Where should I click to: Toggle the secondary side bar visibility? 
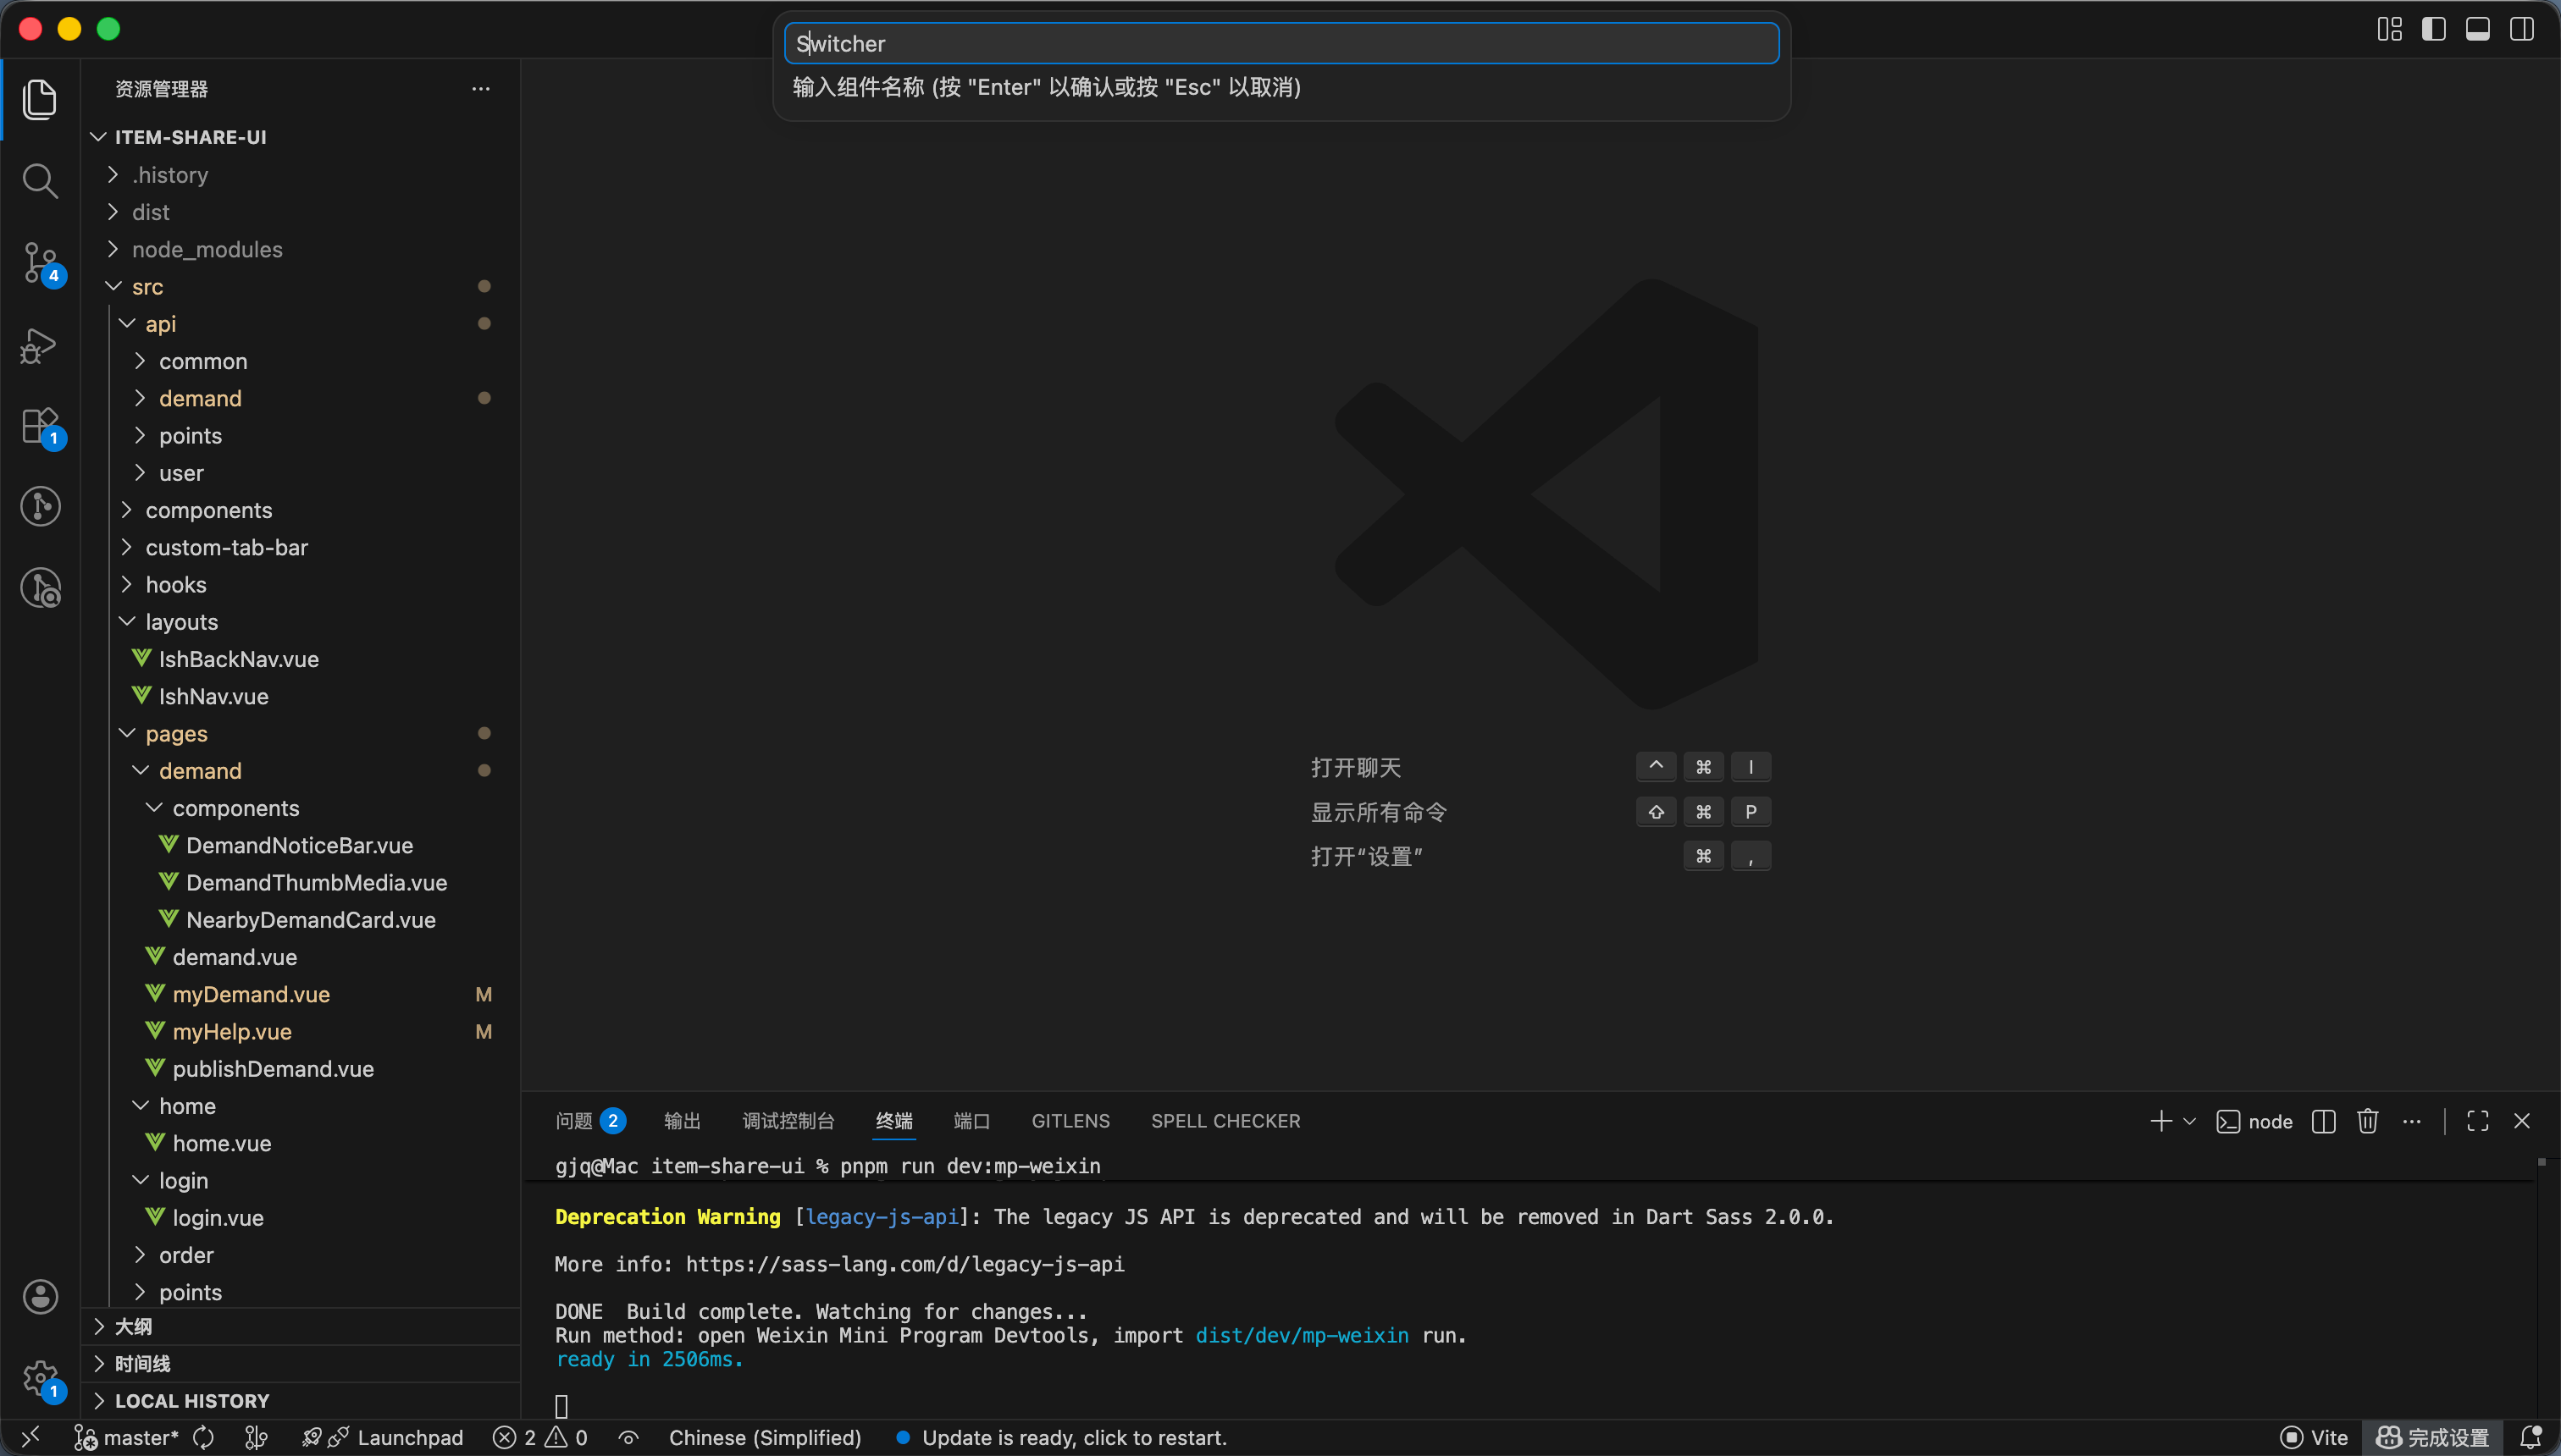tap(2521, 29)
